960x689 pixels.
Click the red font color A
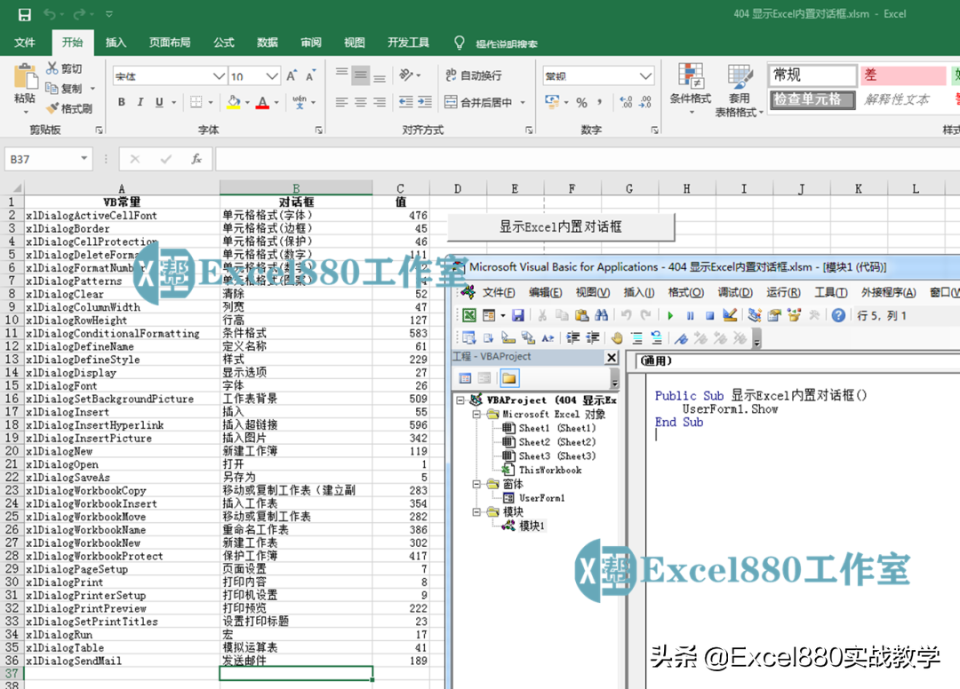(262, 102)
